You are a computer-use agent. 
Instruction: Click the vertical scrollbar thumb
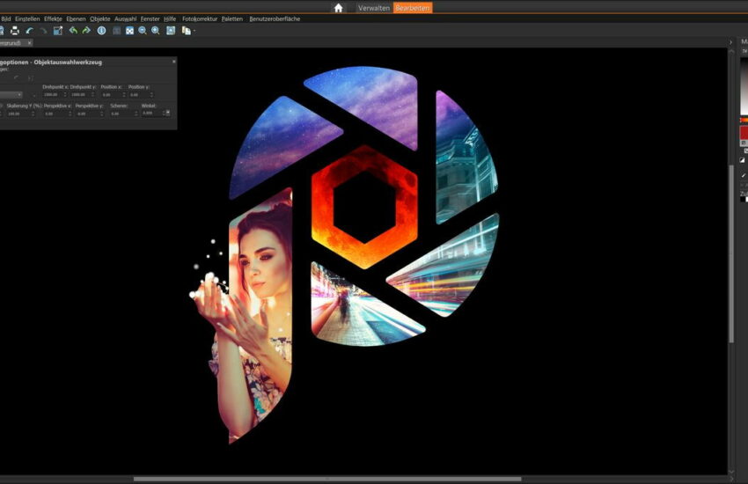tap(731, 253)
